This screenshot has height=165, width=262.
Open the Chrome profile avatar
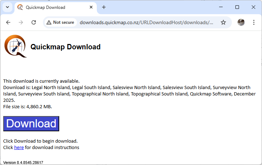pyautogui.click(x=241, y=22)
